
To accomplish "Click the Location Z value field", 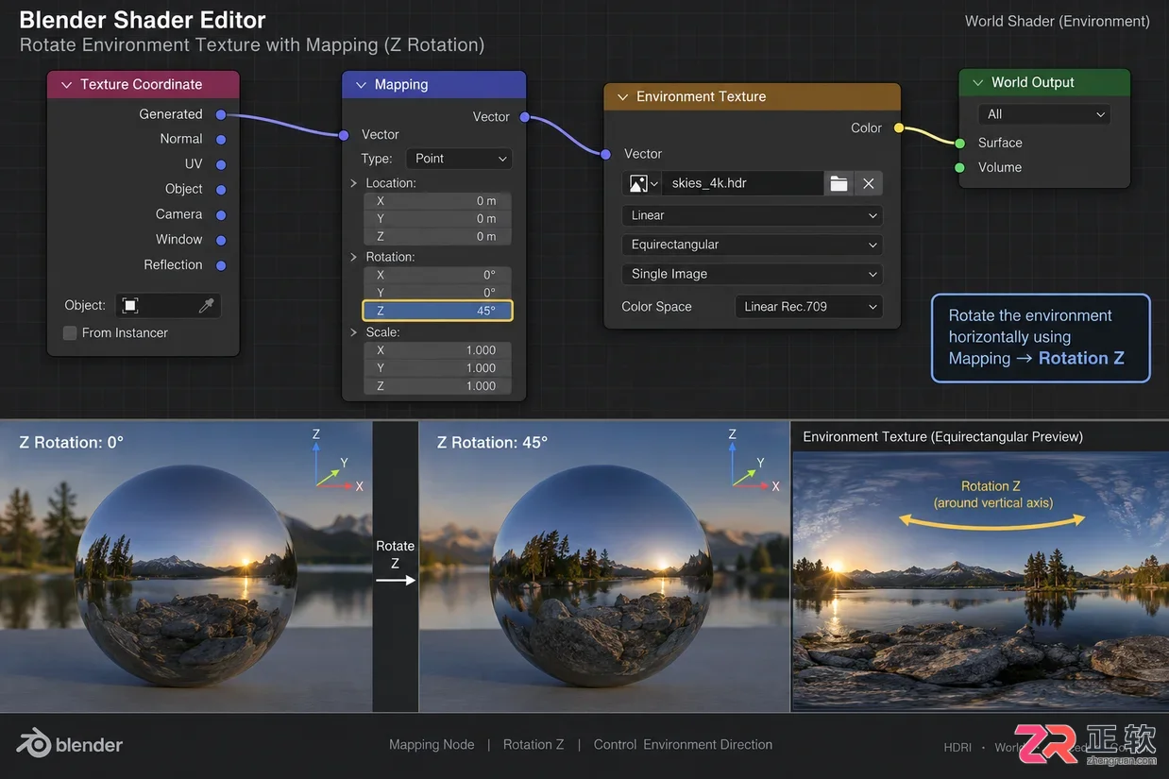I will click(437, 237).
